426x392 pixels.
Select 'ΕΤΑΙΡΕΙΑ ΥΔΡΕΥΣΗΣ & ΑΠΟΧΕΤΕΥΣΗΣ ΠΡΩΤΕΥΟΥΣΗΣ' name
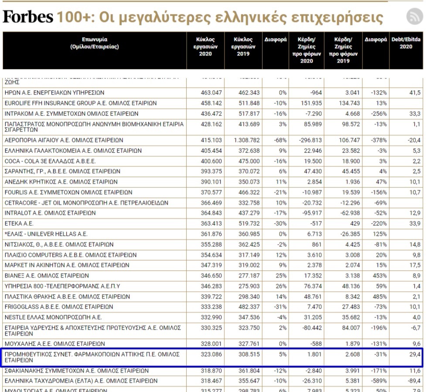pos(92,331)
